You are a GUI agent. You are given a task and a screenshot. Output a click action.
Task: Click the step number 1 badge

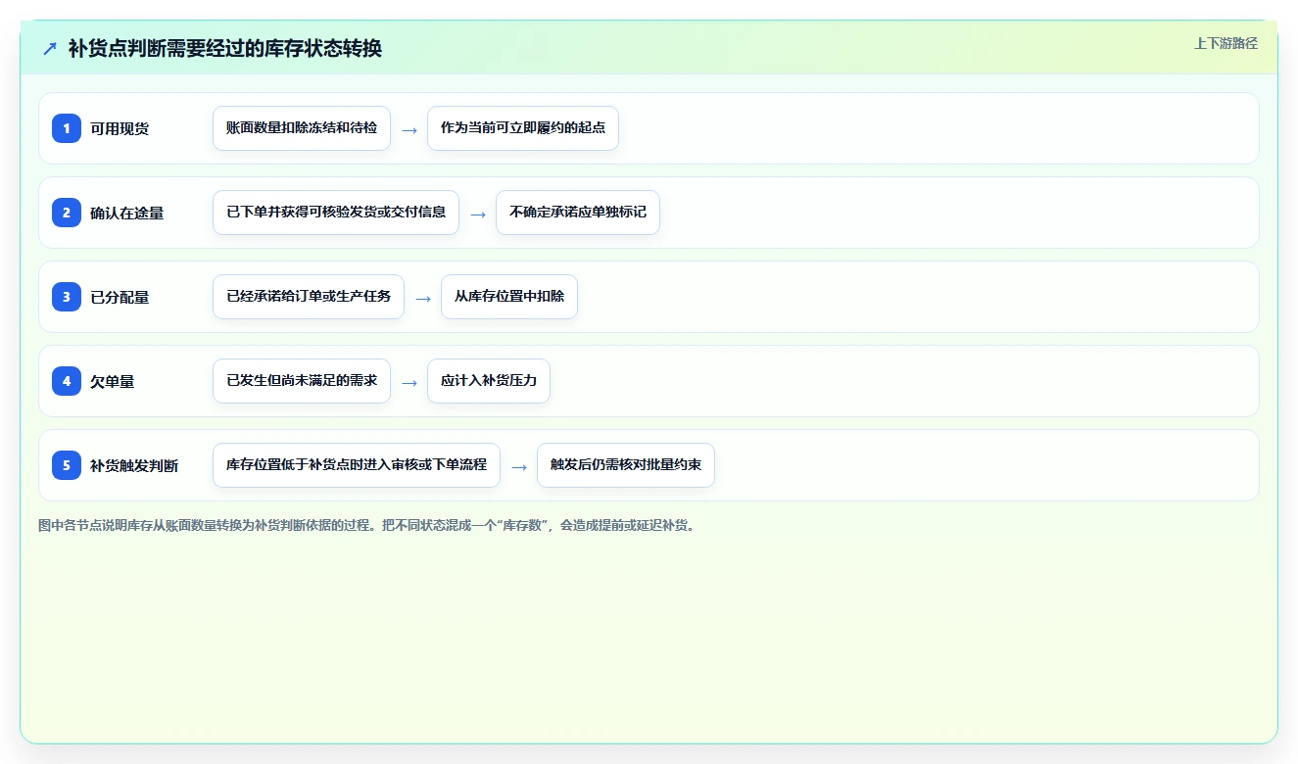coord(67,127)
